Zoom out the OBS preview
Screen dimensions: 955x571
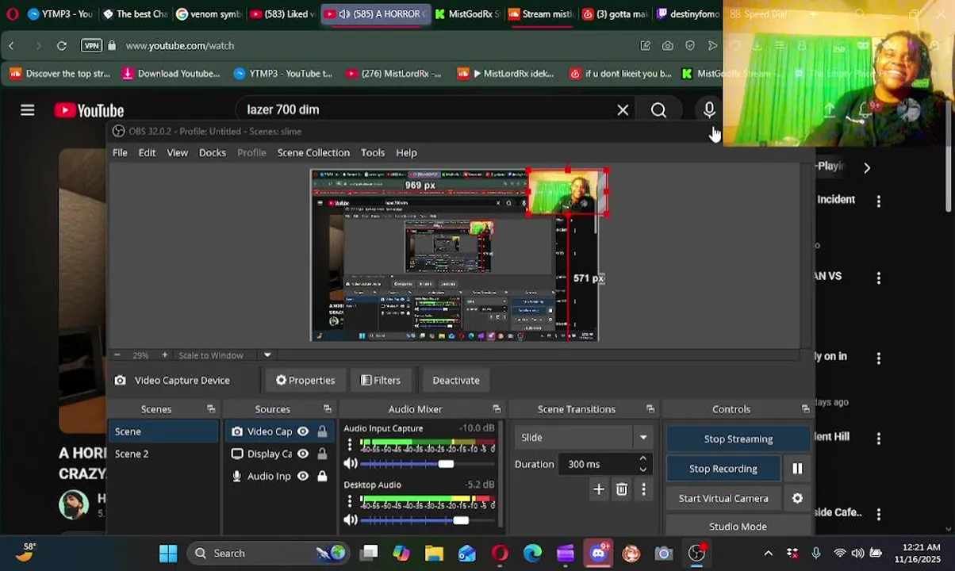pos(117,355)
